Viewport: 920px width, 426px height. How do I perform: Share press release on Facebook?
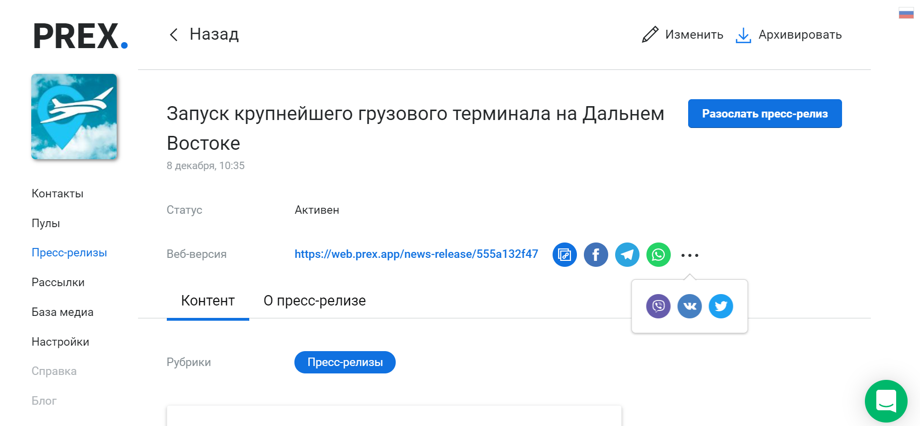(x=596, y=255)
